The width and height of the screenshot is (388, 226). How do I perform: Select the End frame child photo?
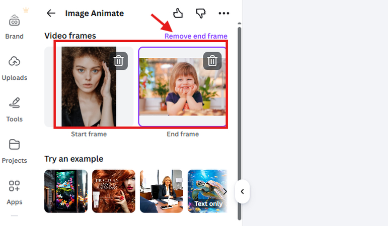(182, 87)
